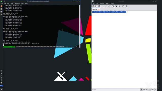Click the blue workspace switcher in the panel
Viewport: 162px width, 91px height.
(2, 86)
